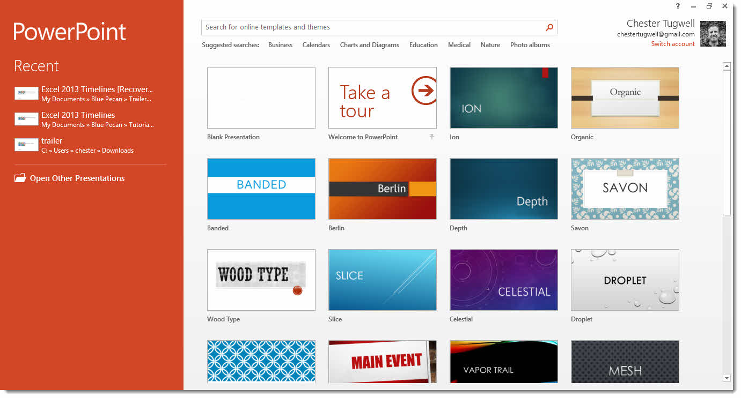Click the search magnifier icon
Image resolution: width=741 pixels, height=398 pixels.
[x=549, y=27]
